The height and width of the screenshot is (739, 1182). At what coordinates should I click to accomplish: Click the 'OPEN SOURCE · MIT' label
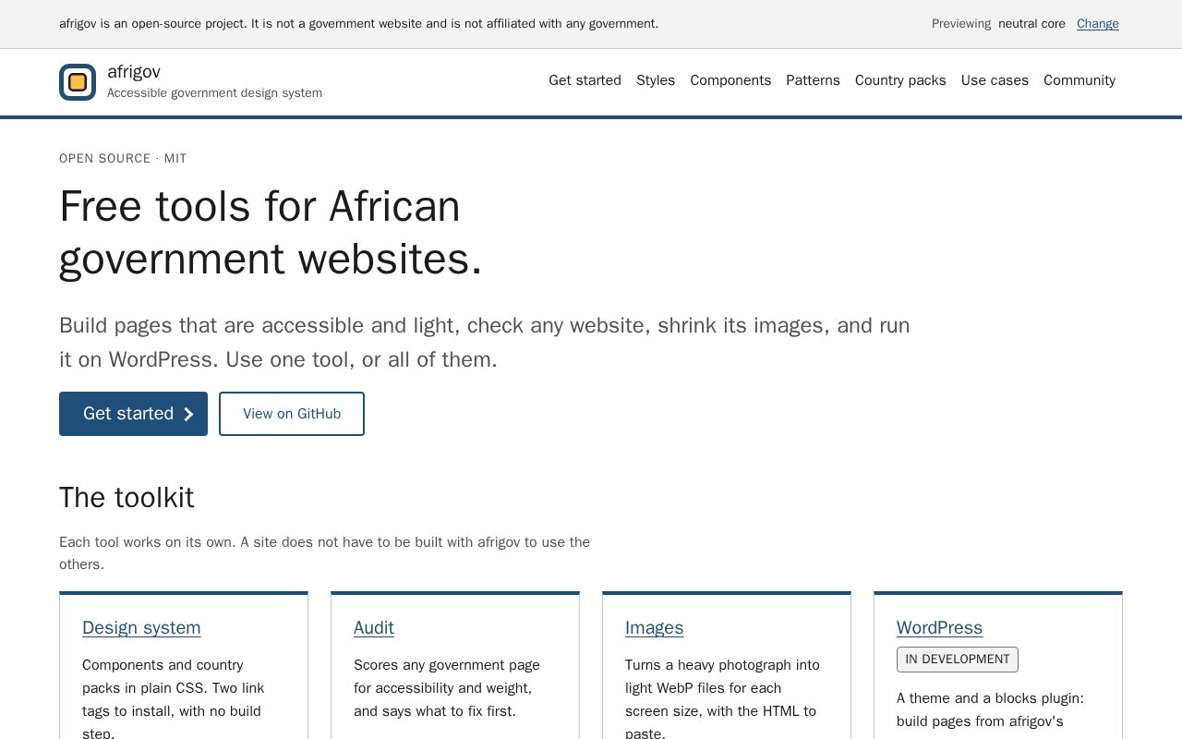pos(123,159)
